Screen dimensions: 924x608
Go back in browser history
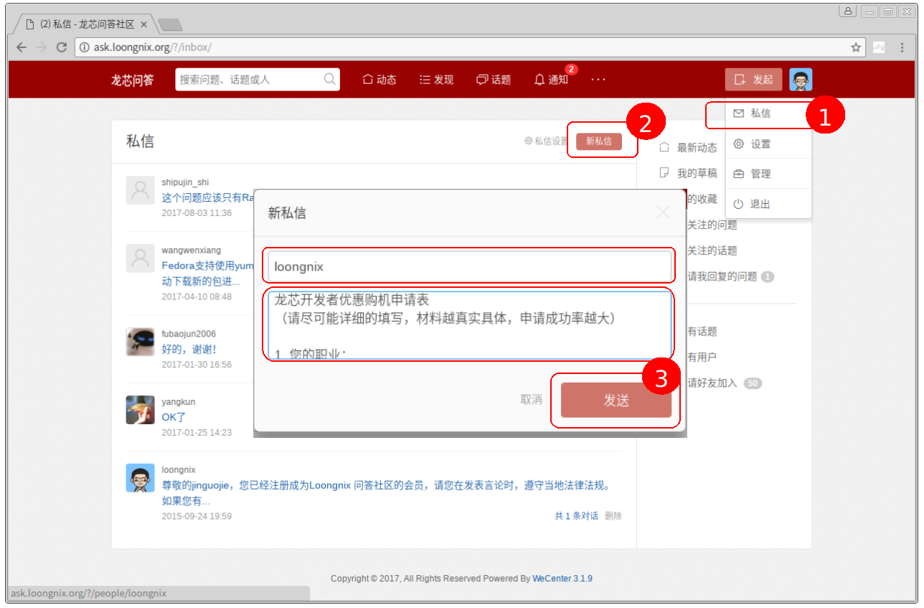tap(22, 47)
